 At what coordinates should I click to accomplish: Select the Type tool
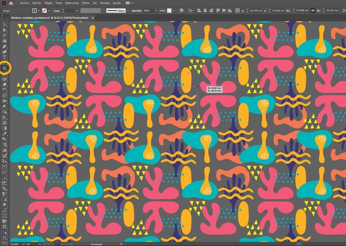click(4, 57)
